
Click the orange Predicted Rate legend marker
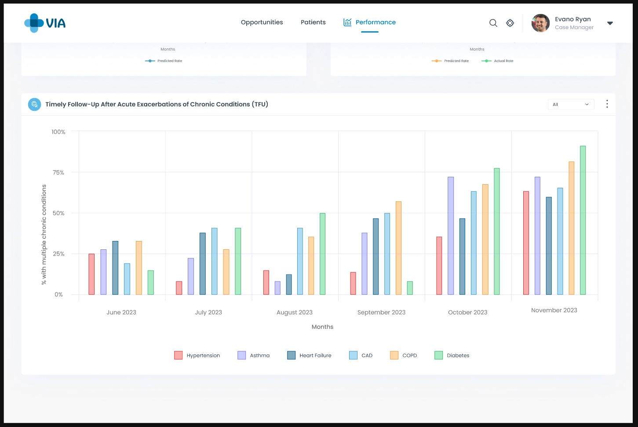point(437,61)
